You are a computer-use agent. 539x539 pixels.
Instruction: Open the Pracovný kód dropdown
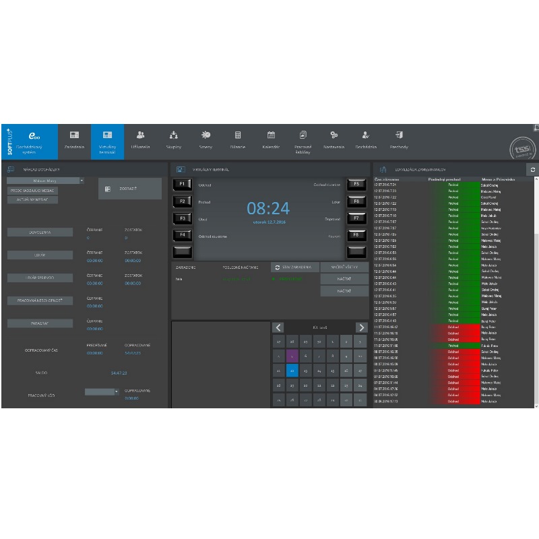click(116, 391)
